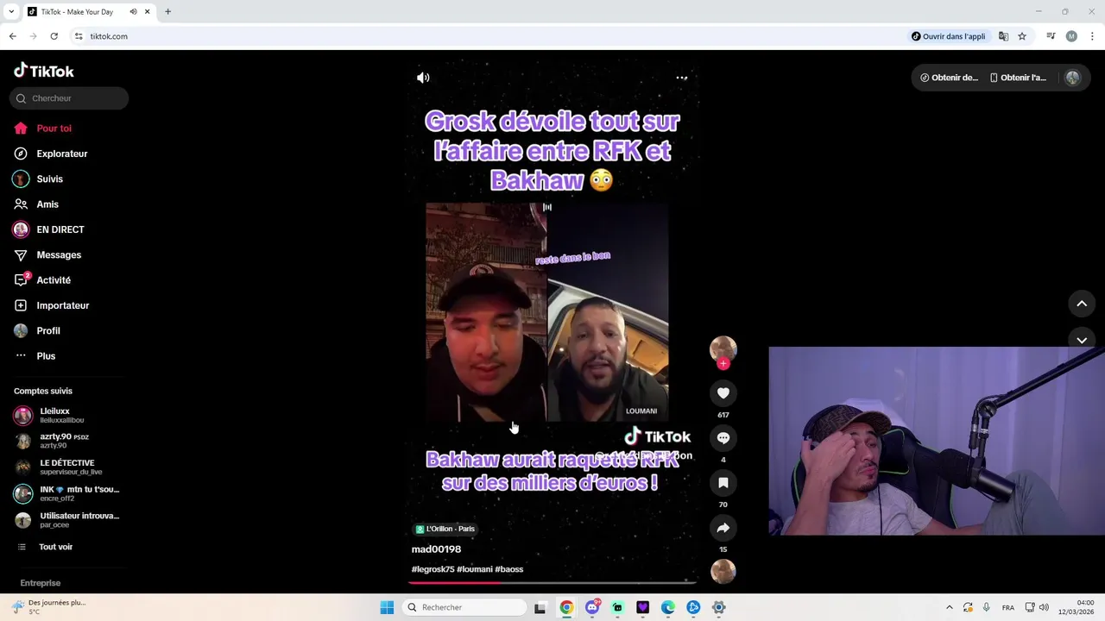Expand the Entreprise footer section
Screen dimensions: 1105x621
(41, 583)
